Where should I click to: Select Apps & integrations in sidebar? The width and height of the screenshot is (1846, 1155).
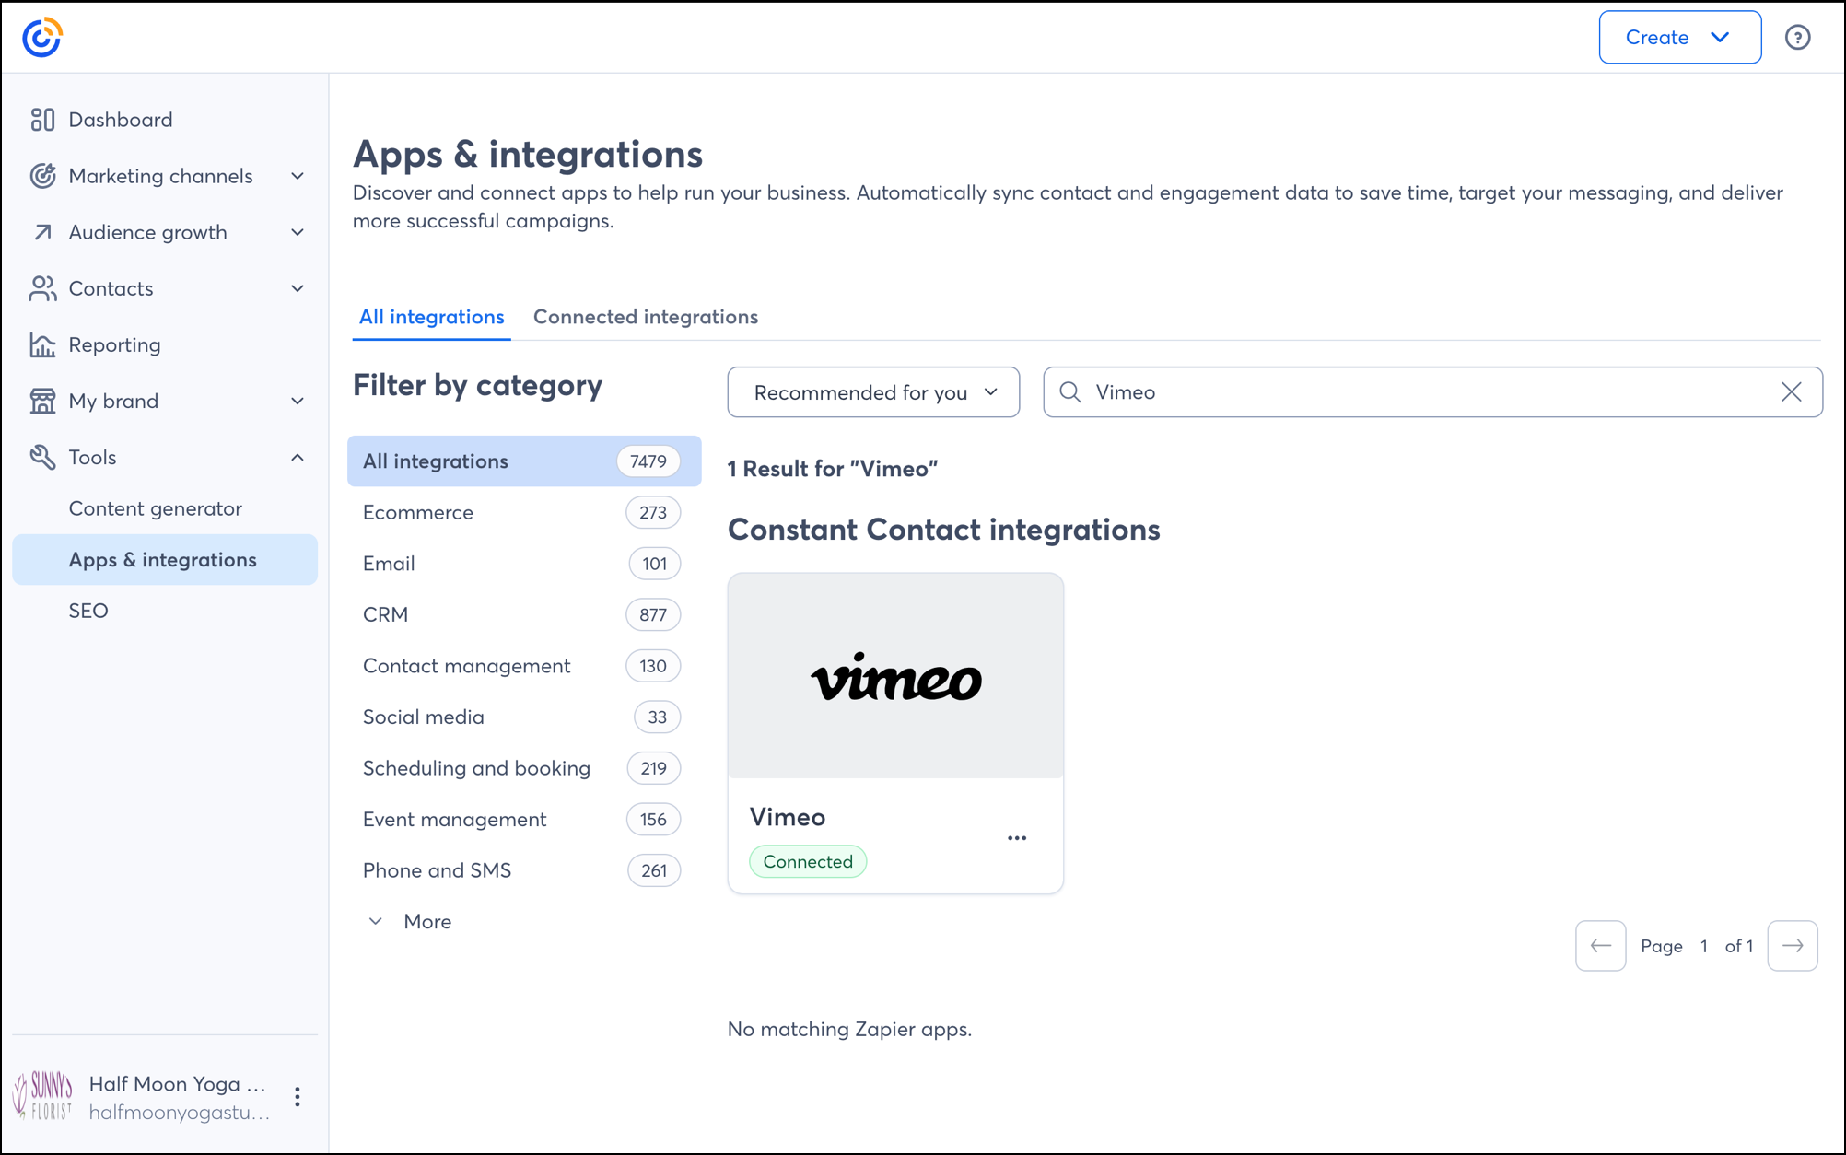coord(165,560)
